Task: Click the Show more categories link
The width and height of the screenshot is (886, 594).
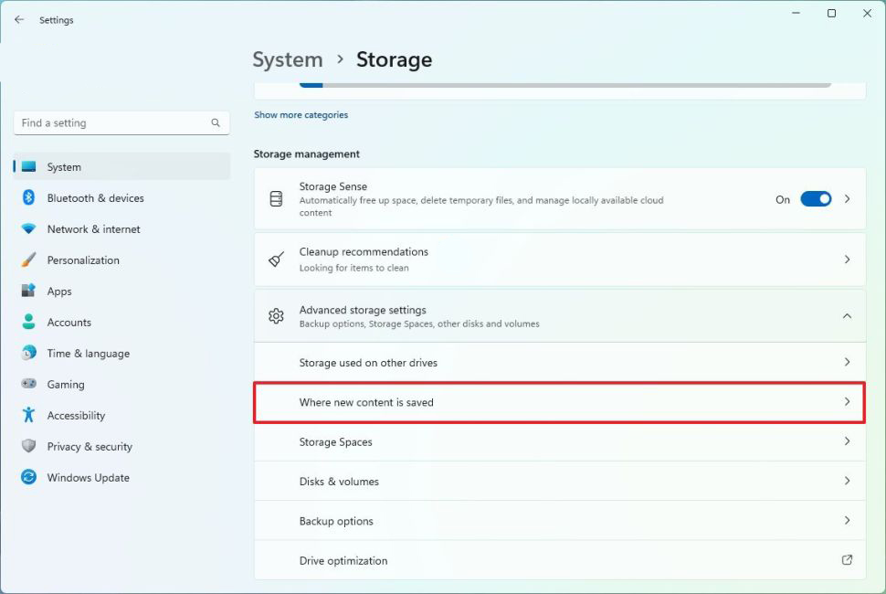Action: pos(301,115)
